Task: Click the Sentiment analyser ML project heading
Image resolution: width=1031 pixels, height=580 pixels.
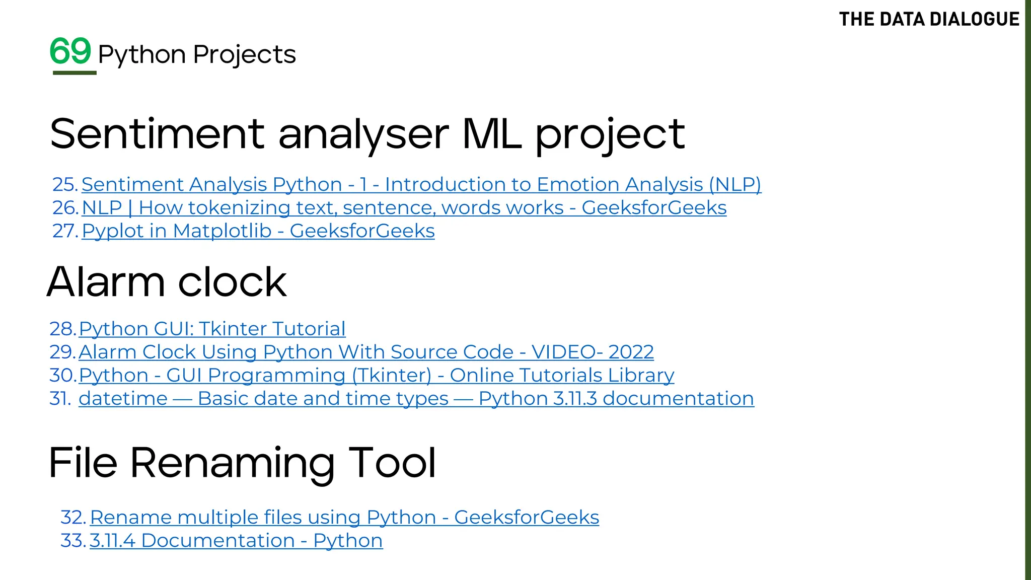Action: (367, 134)
